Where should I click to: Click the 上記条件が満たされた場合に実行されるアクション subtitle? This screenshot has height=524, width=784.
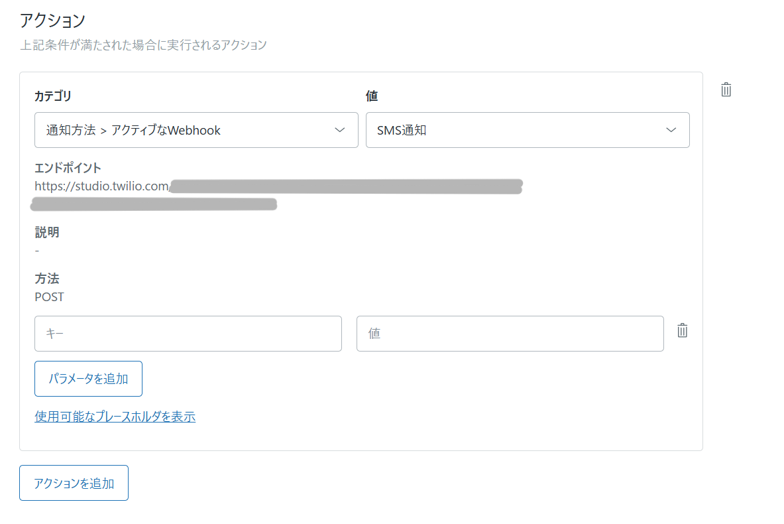pos(144,45)
